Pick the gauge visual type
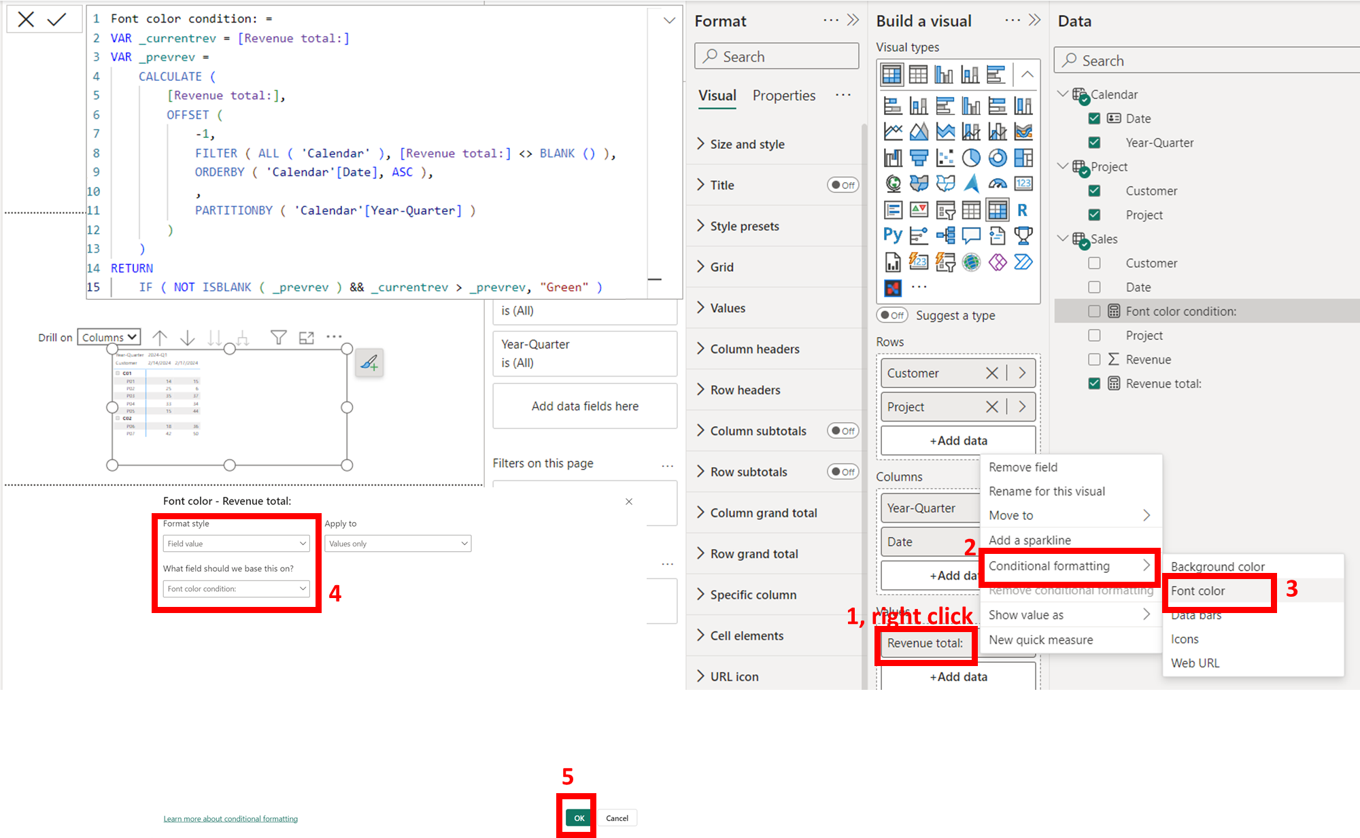The width and height of the screenshot is (1360, 838). click(998, 184)
